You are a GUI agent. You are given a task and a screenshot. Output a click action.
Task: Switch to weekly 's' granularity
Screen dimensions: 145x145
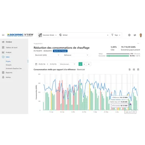click(84, 64)
